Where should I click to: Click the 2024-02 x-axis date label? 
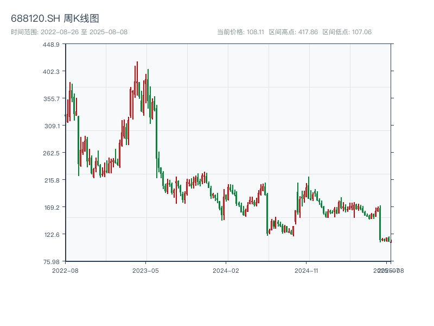click(226, 270)
